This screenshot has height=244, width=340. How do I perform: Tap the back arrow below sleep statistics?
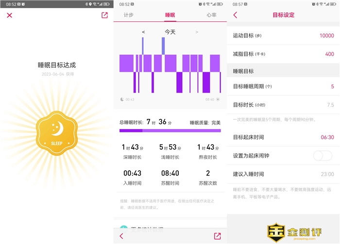[x=121, y=236]
